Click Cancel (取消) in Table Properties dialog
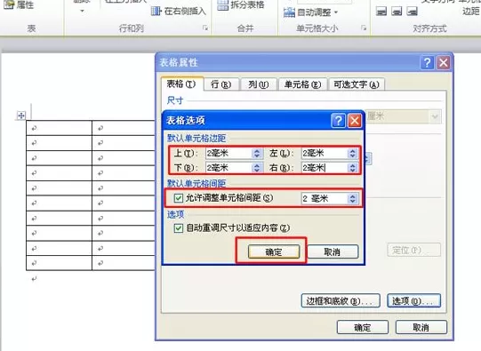This screenshot has width=481, height=351. [421, 327]
